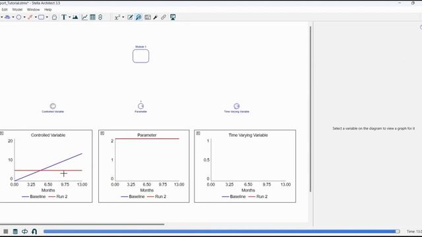Click the horizontal canvas scrollbar
Image resolution: width=422 pixels, height=237 pixels.
82,224
